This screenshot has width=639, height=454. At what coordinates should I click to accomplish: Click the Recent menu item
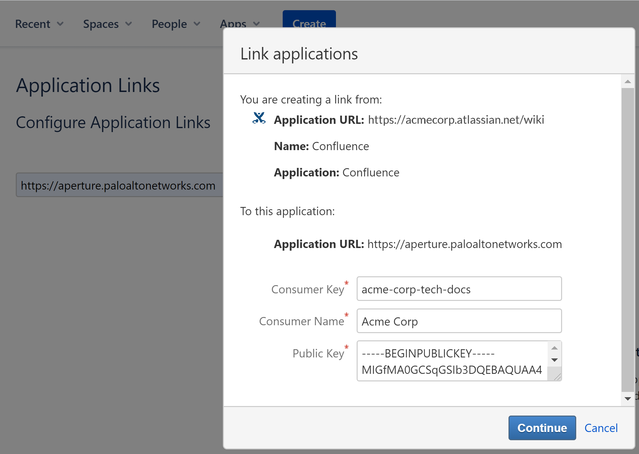pos(33,23)
